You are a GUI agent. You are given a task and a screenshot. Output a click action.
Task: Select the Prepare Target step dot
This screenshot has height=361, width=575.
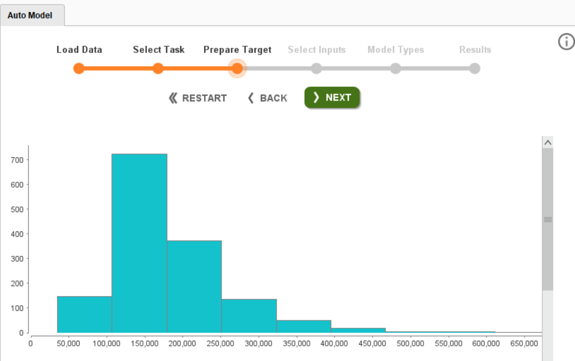(237, 68)
